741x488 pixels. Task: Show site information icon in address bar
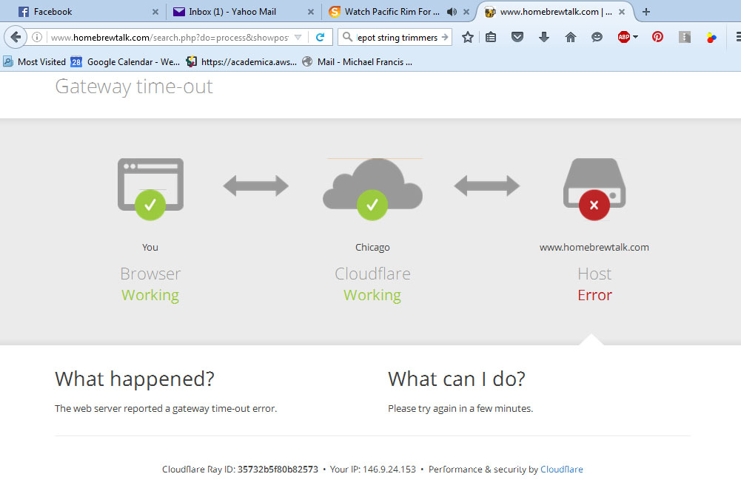[37, 37]
